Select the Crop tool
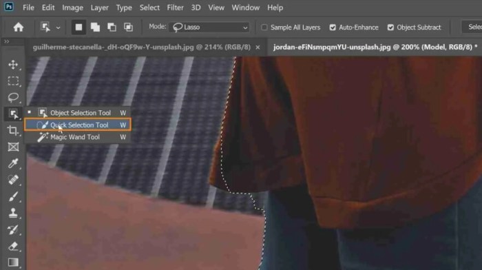 click(13, 130)
